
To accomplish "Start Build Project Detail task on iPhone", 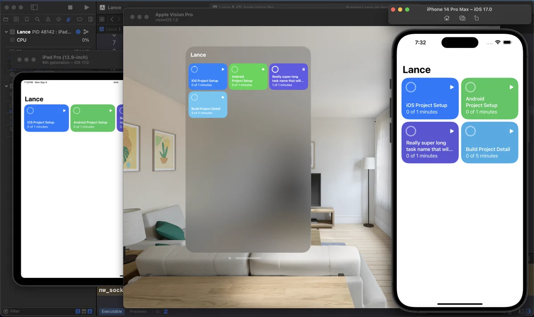I will 511,131.
